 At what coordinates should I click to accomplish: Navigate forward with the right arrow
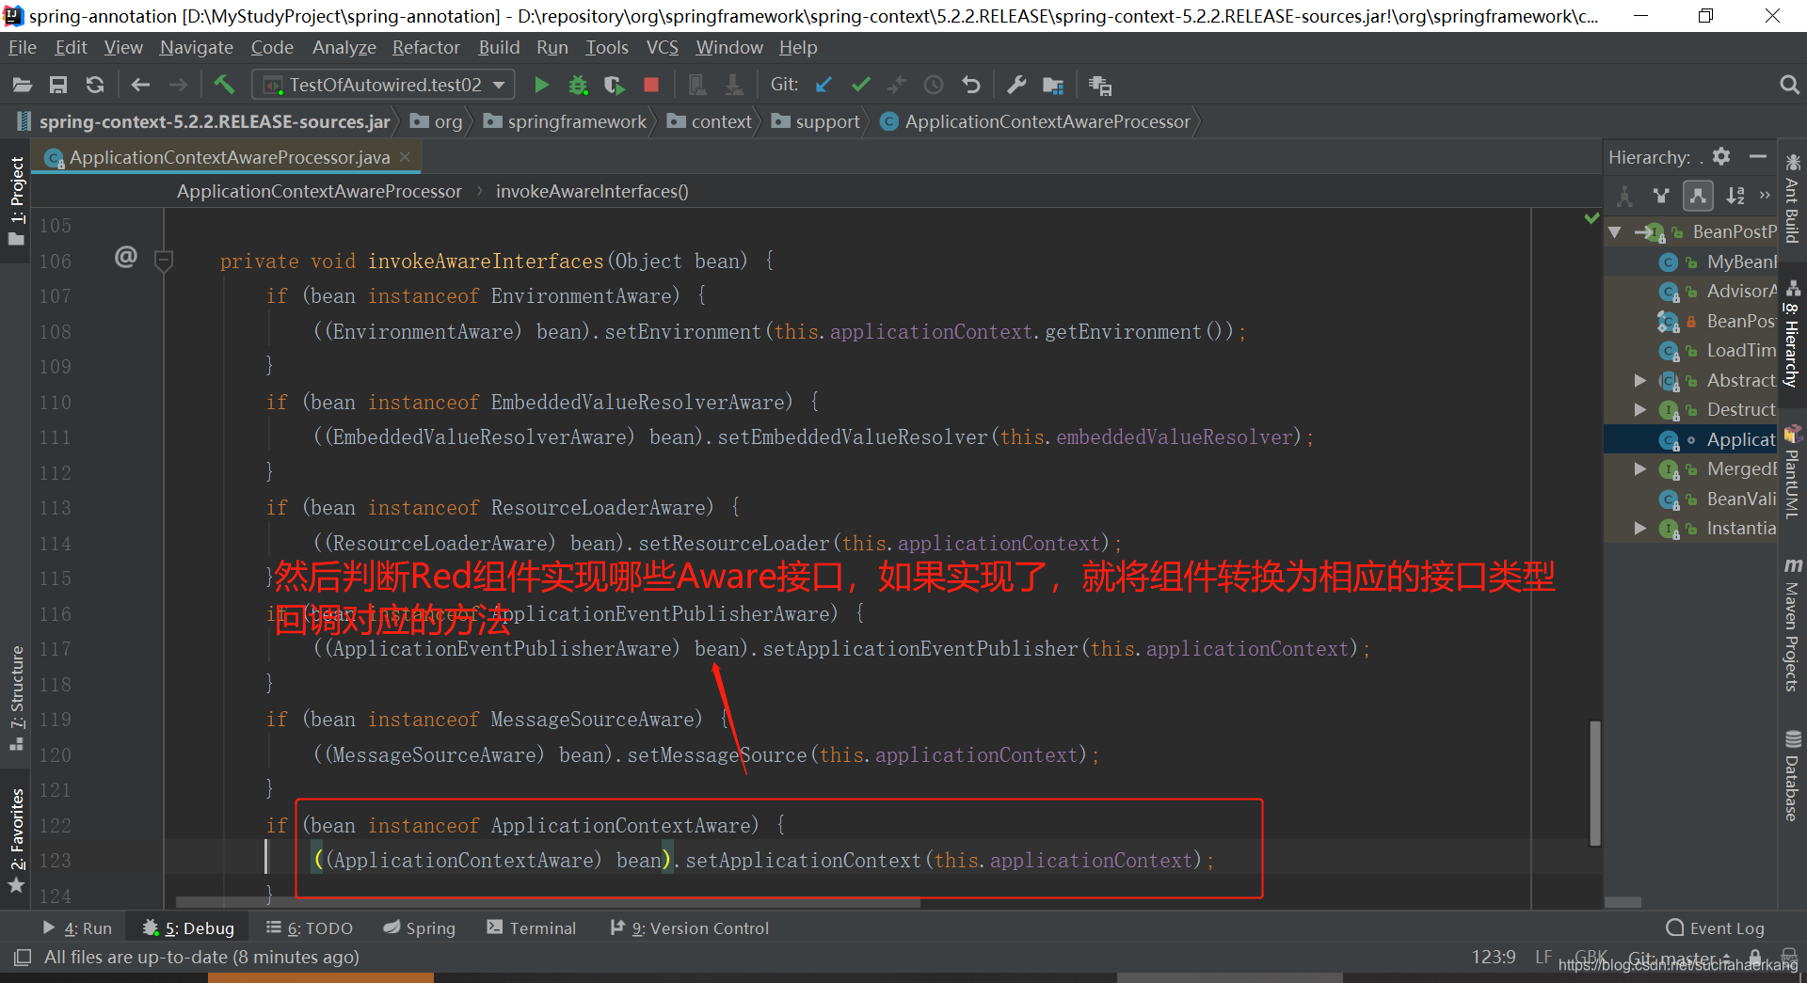click(178, 85)
